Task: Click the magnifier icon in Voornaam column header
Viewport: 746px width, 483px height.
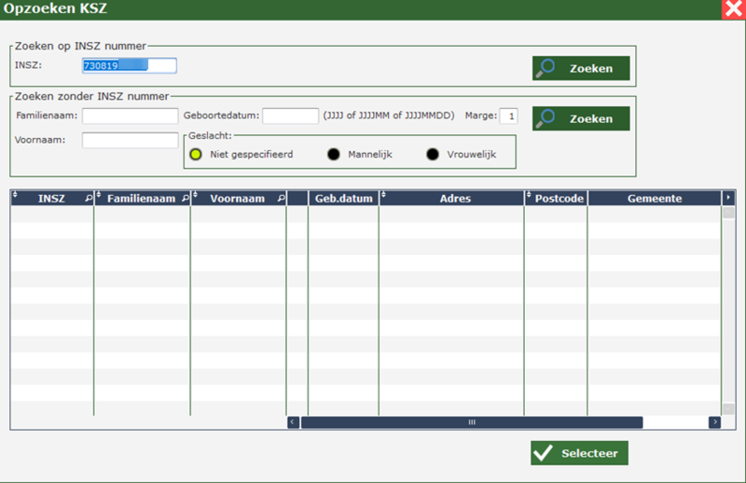Action: pos(280,199)
